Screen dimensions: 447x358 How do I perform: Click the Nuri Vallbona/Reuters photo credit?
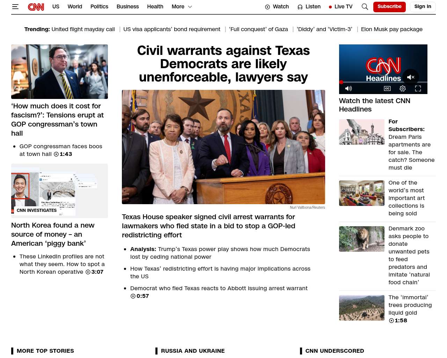(307, 207)
